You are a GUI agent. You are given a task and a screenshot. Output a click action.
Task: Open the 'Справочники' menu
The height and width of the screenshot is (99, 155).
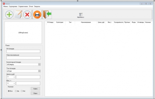click(x=23, y=6)
